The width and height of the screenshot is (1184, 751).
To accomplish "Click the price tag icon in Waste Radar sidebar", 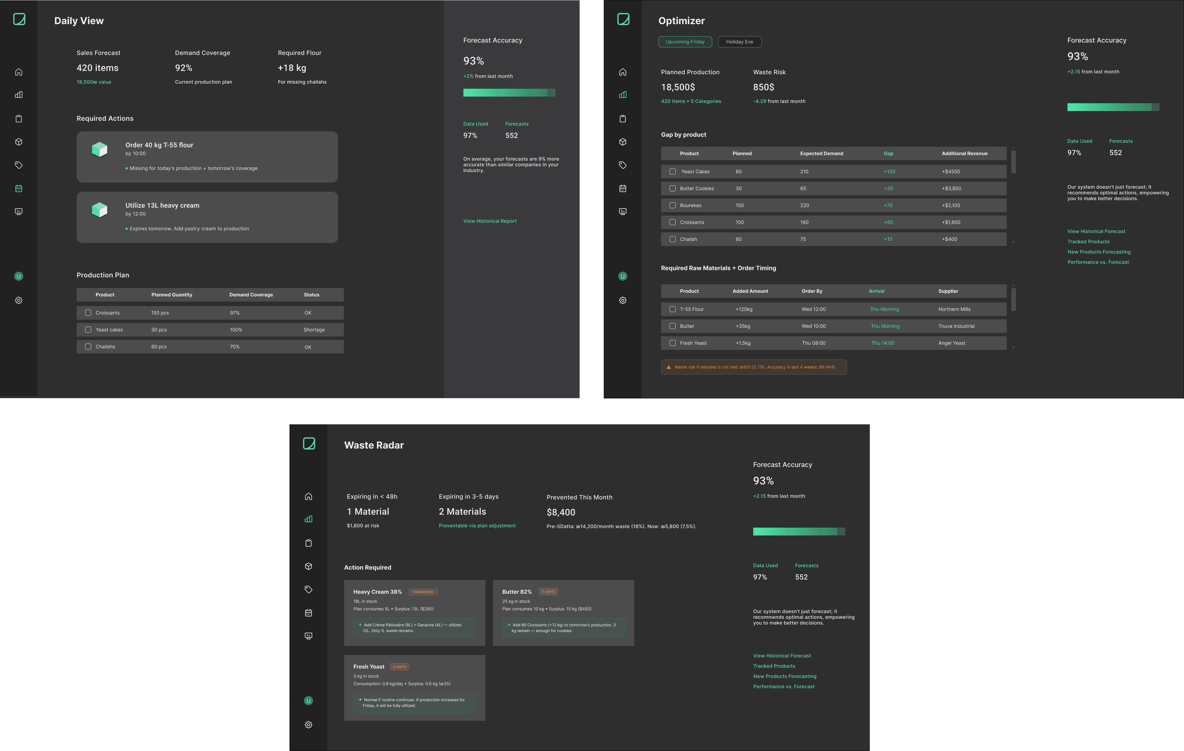I will tap(308, 589).
